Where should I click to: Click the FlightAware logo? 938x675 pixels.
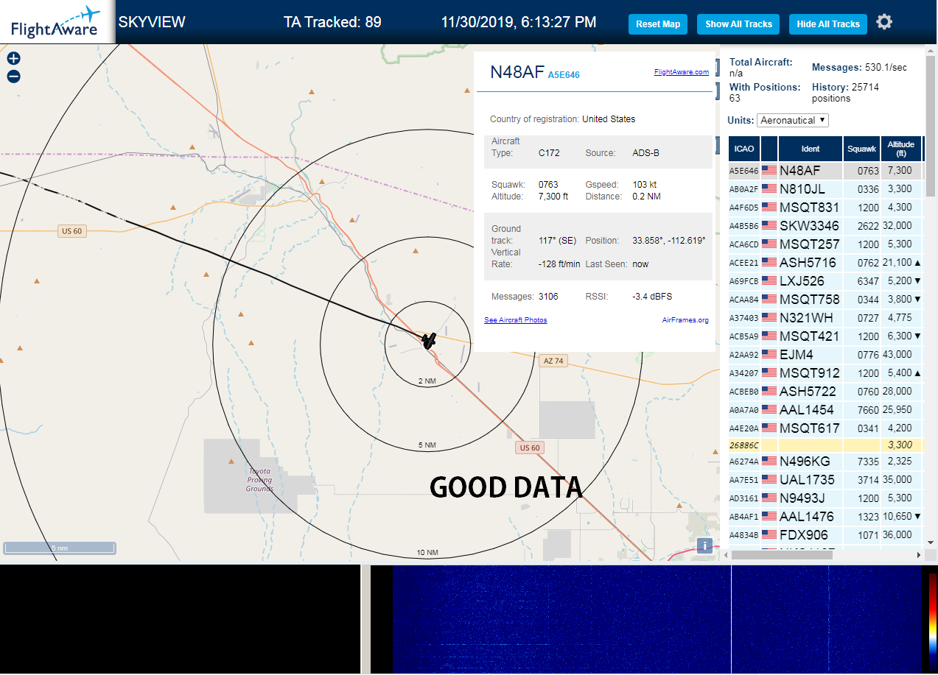[57, 22]
